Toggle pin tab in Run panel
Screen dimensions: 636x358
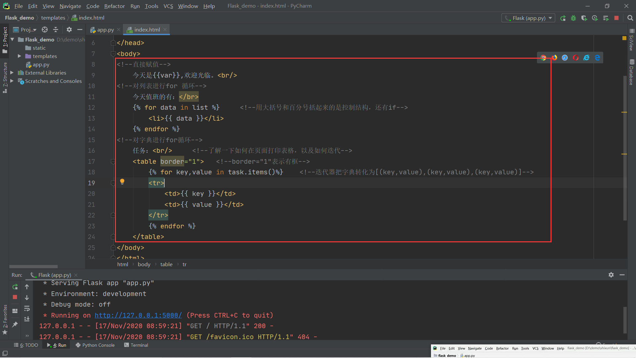(x=15, y=325)
